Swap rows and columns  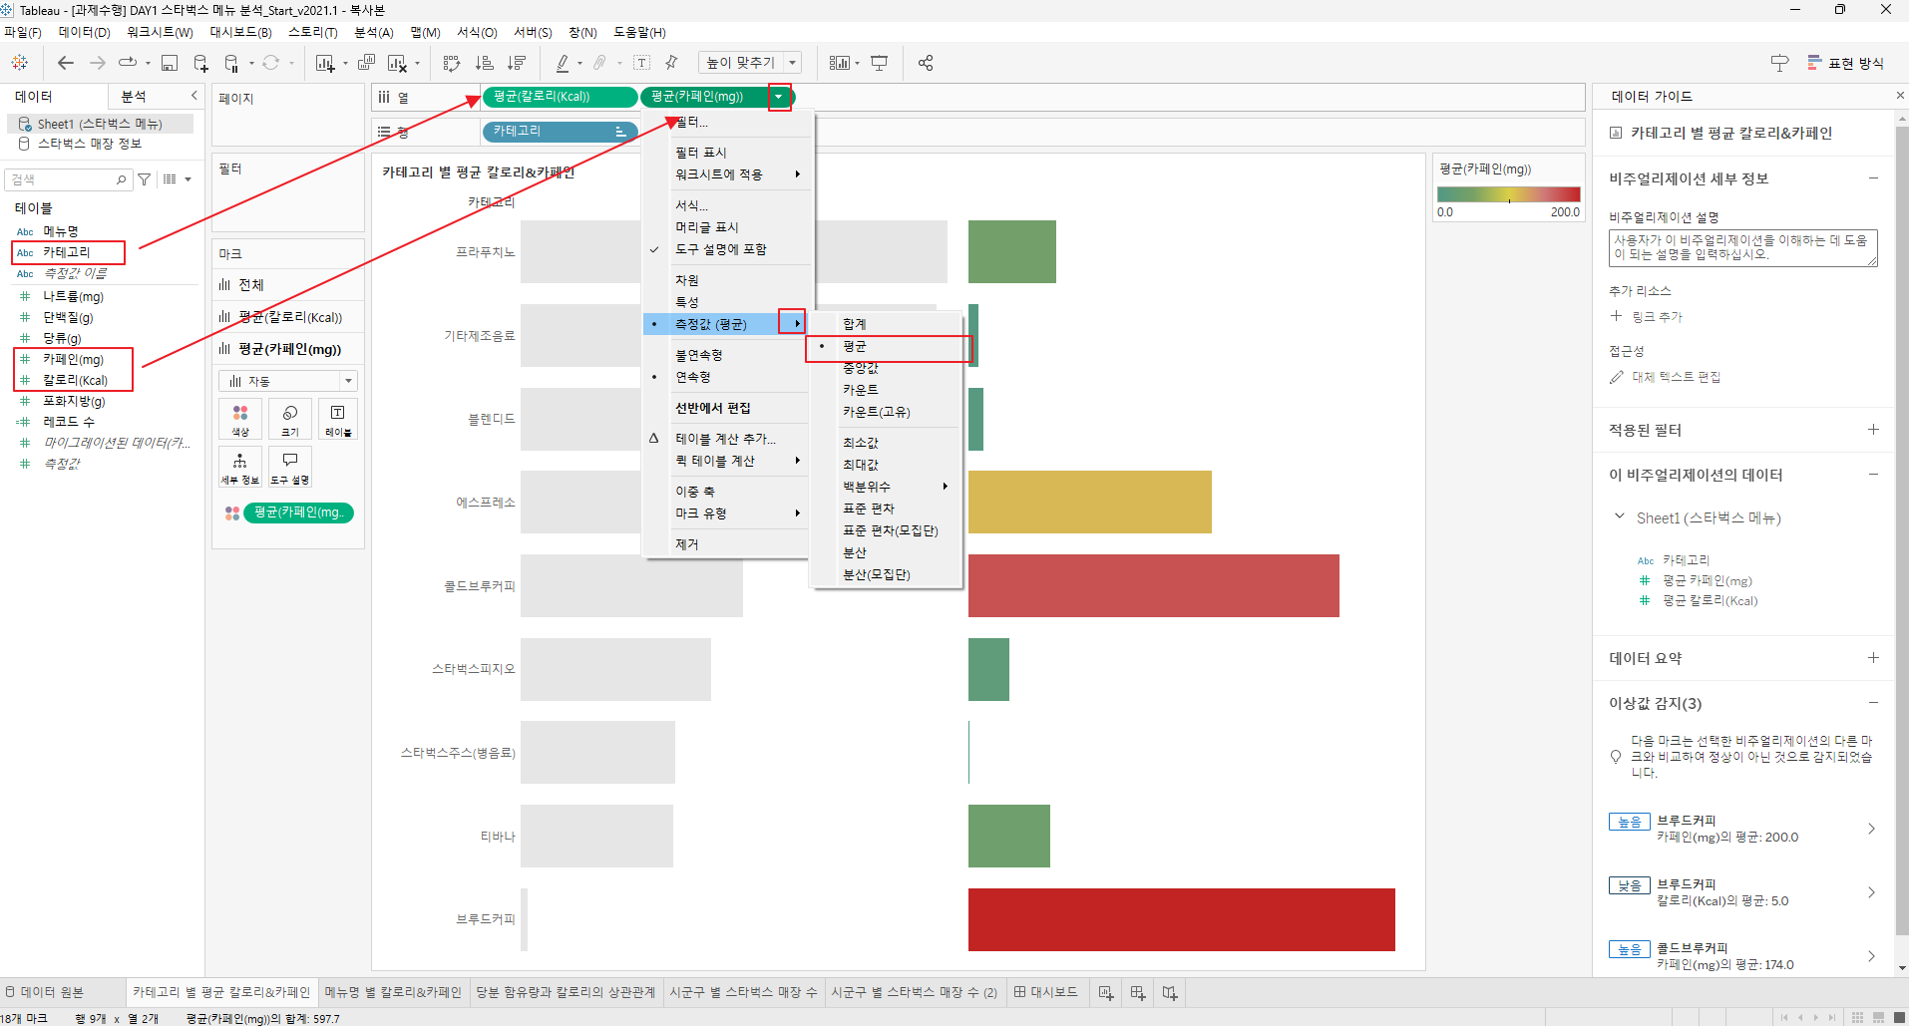click(452, 63)
